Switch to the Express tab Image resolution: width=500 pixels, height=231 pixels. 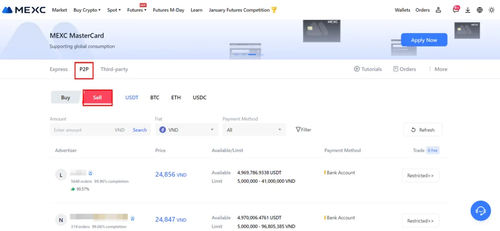coord(59,69)
